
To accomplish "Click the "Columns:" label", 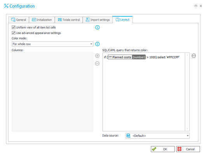I will [x=17, y=50].
